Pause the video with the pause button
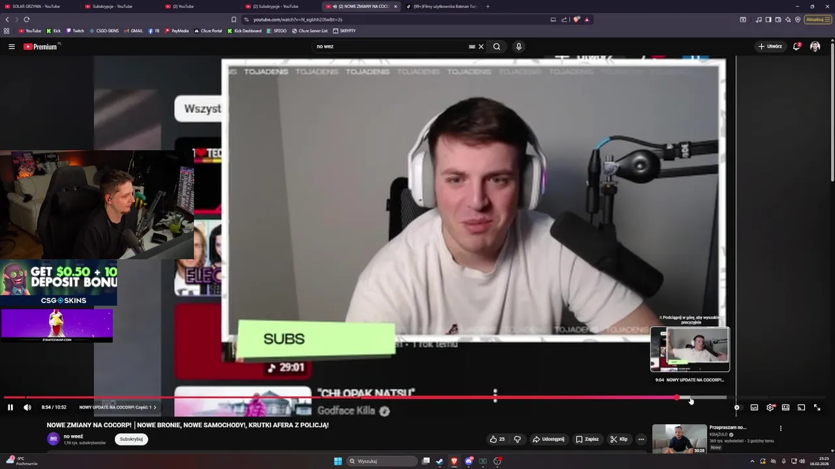Viewport: 835px width, 469px height. click(x=10, y=407)
